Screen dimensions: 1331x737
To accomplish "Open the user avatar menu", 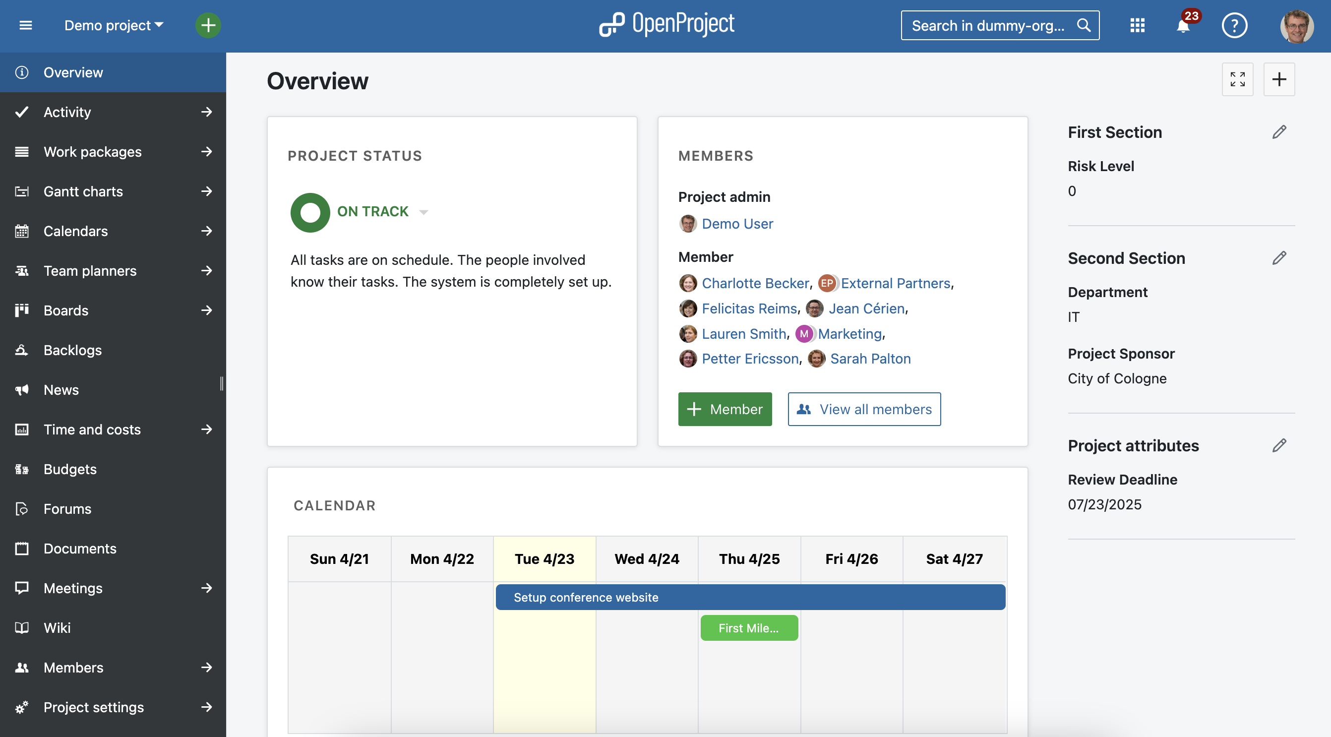I will (1297, 25).
